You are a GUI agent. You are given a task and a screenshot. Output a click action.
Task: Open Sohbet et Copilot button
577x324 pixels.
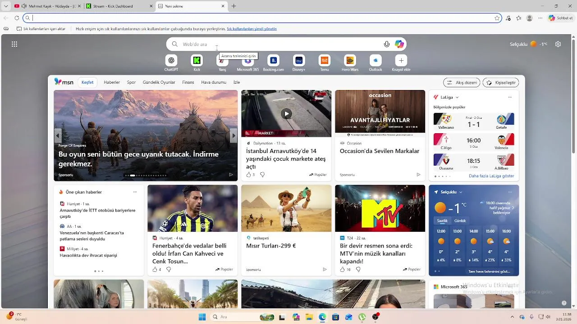560,18
